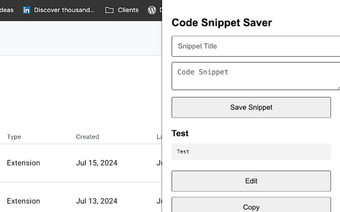Open the truncated "deas" bookmark
Image resolution: width=340 pixels, height=212 pixels.
(x=7, y=10)
